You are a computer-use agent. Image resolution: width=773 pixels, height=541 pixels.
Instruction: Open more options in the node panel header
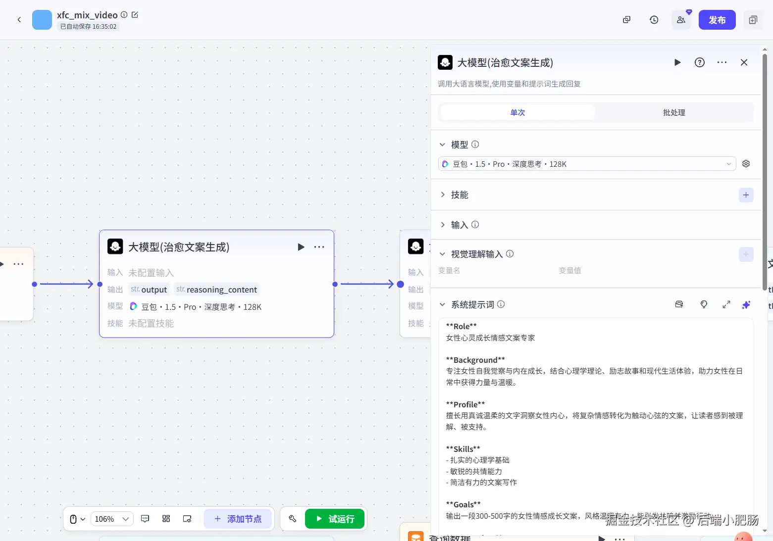pyautogui.click(x=722, y=62)
